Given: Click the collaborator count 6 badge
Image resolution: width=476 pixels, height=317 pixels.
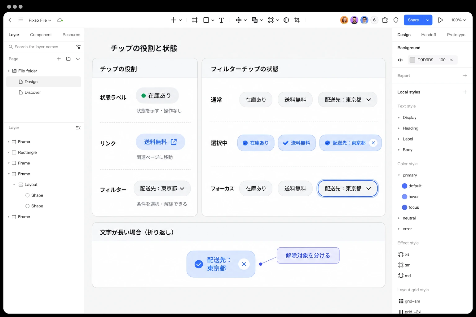Looking at the screenshot, I should click(x=374, y=20).
